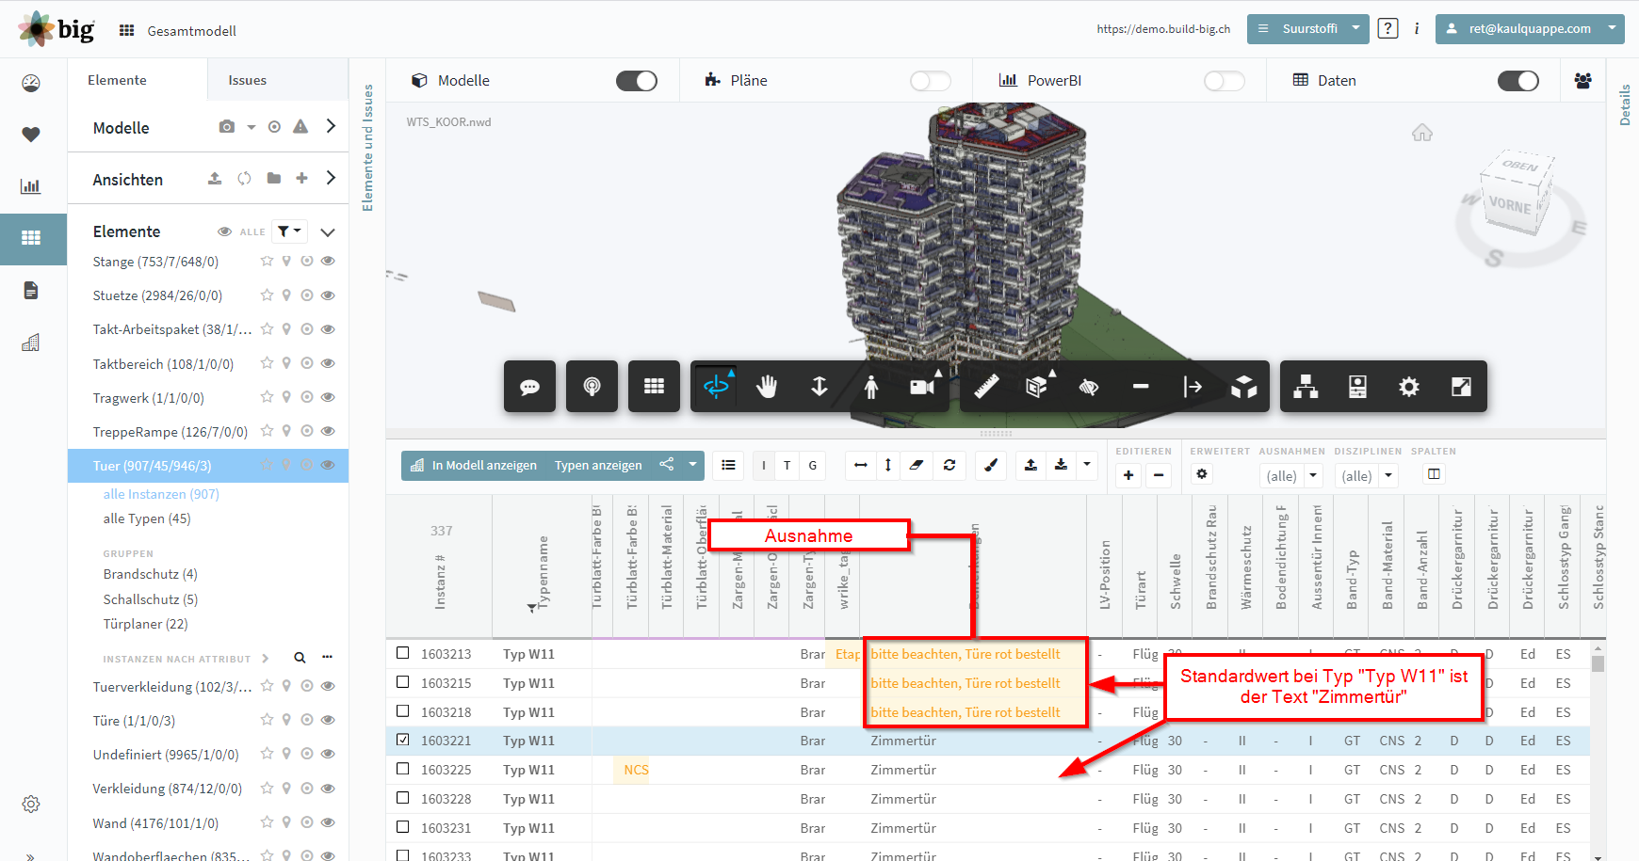Open the Suurstoffi project dropdown
Image resolution: width=1639 pixels, height=861 pixels.
(x=1308, y=29)
